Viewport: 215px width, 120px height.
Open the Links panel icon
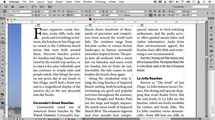coord(211,67)
